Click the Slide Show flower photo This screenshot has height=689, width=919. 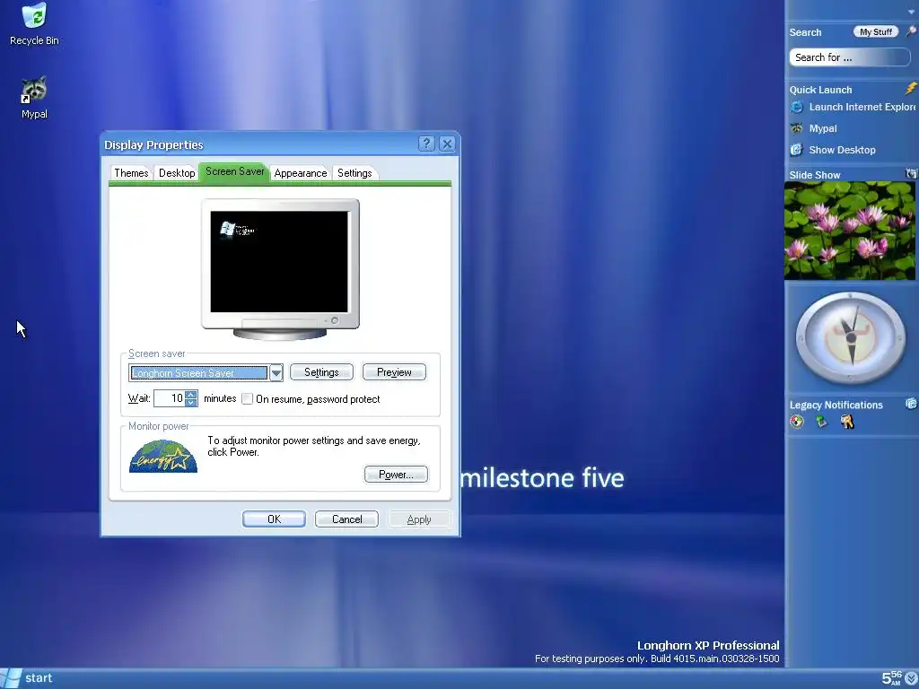pyautogui.click(x=850, y=231)
